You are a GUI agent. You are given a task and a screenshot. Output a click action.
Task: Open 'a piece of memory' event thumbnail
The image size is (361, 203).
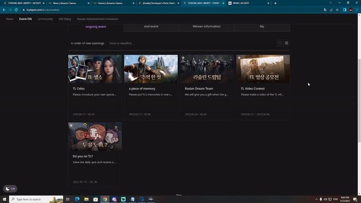point(151,69)
